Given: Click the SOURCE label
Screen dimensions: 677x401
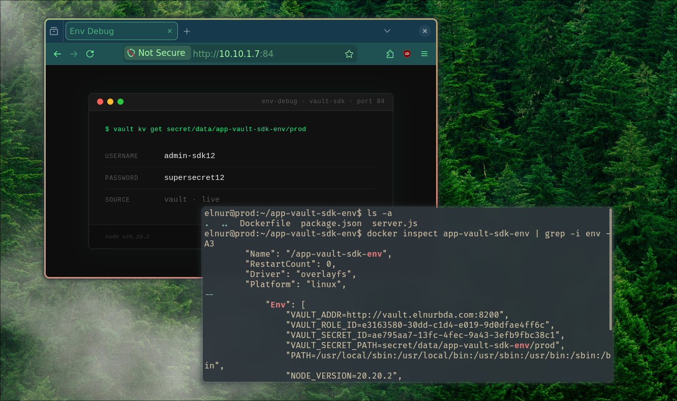Looking at the screenshot, I should click(x=117, y=200).
